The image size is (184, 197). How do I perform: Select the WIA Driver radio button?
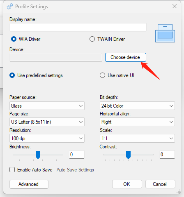(14, 39)
